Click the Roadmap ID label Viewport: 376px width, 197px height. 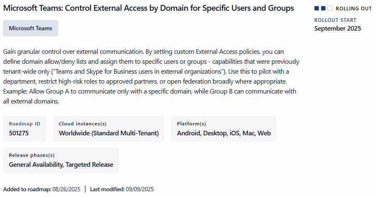(24, 124)
